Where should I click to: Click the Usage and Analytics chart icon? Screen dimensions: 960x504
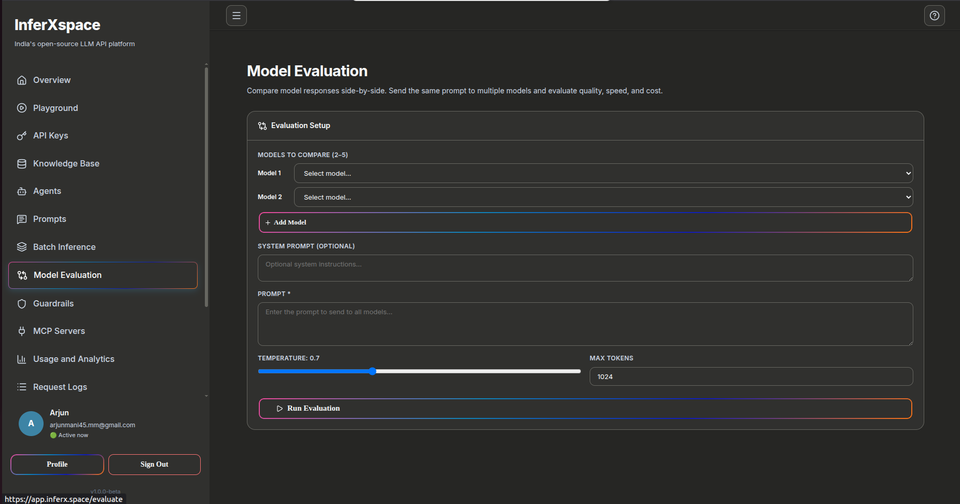coord(22,359)
